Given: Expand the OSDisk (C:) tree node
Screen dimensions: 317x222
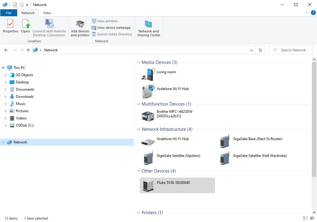Looking at the screenshot, I should (x=6, y=125).
